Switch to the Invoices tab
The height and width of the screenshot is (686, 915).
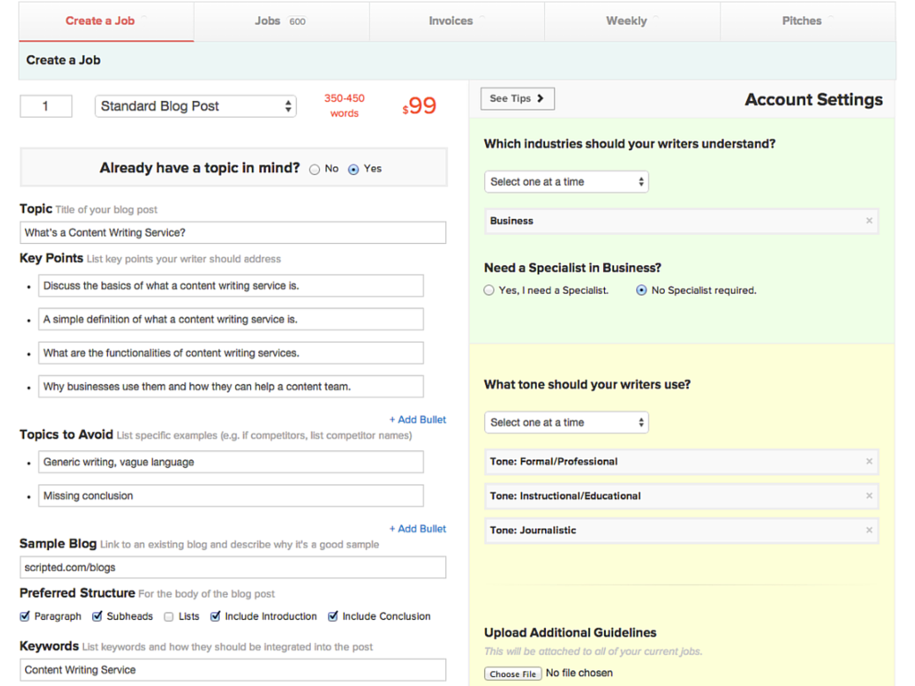pos(451,21)
